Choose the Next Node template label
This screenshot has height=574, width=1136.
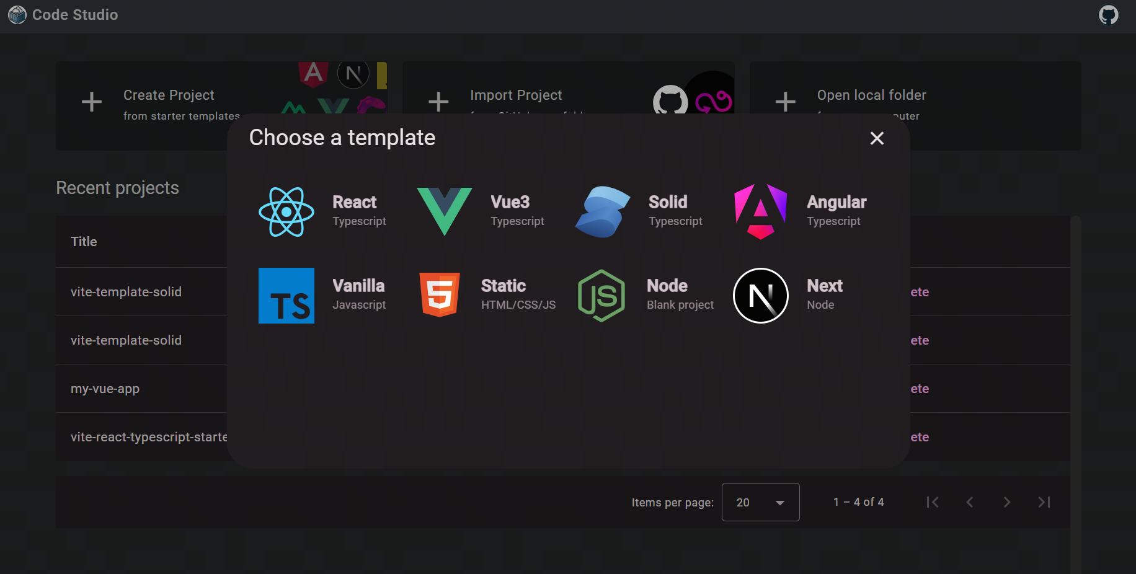click(825, 295)
